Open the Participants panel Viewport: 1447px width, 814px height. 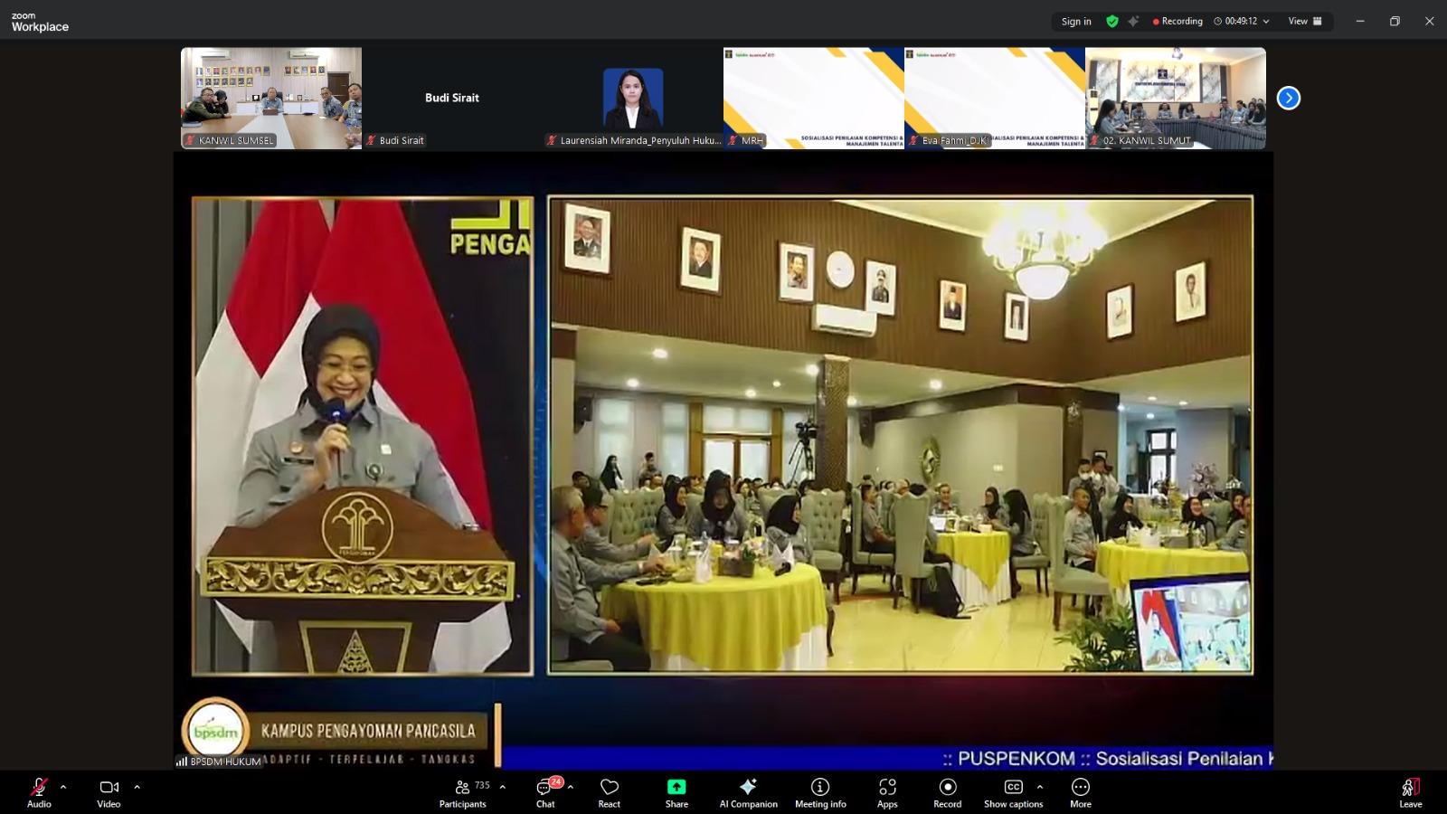click(463, 792)
